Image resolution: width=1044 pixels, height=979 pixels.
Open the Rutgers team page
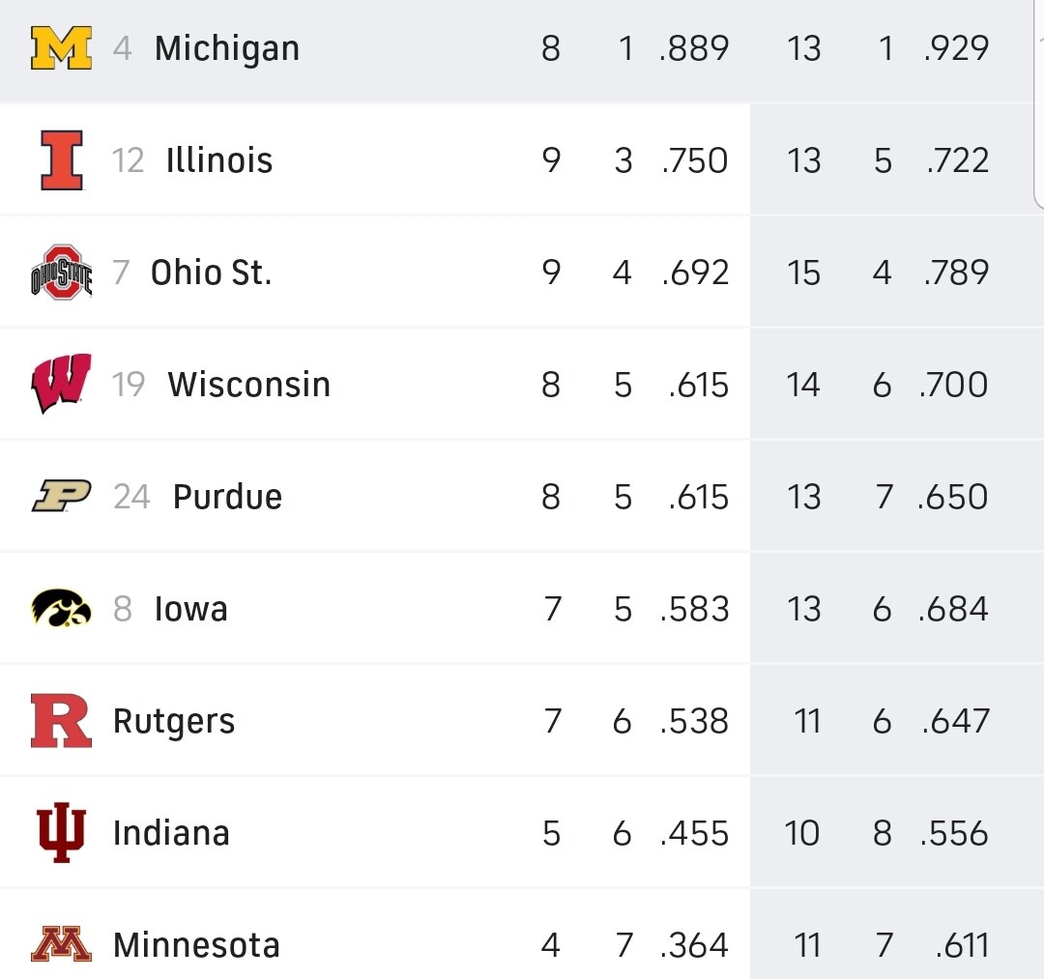[174, 722]
